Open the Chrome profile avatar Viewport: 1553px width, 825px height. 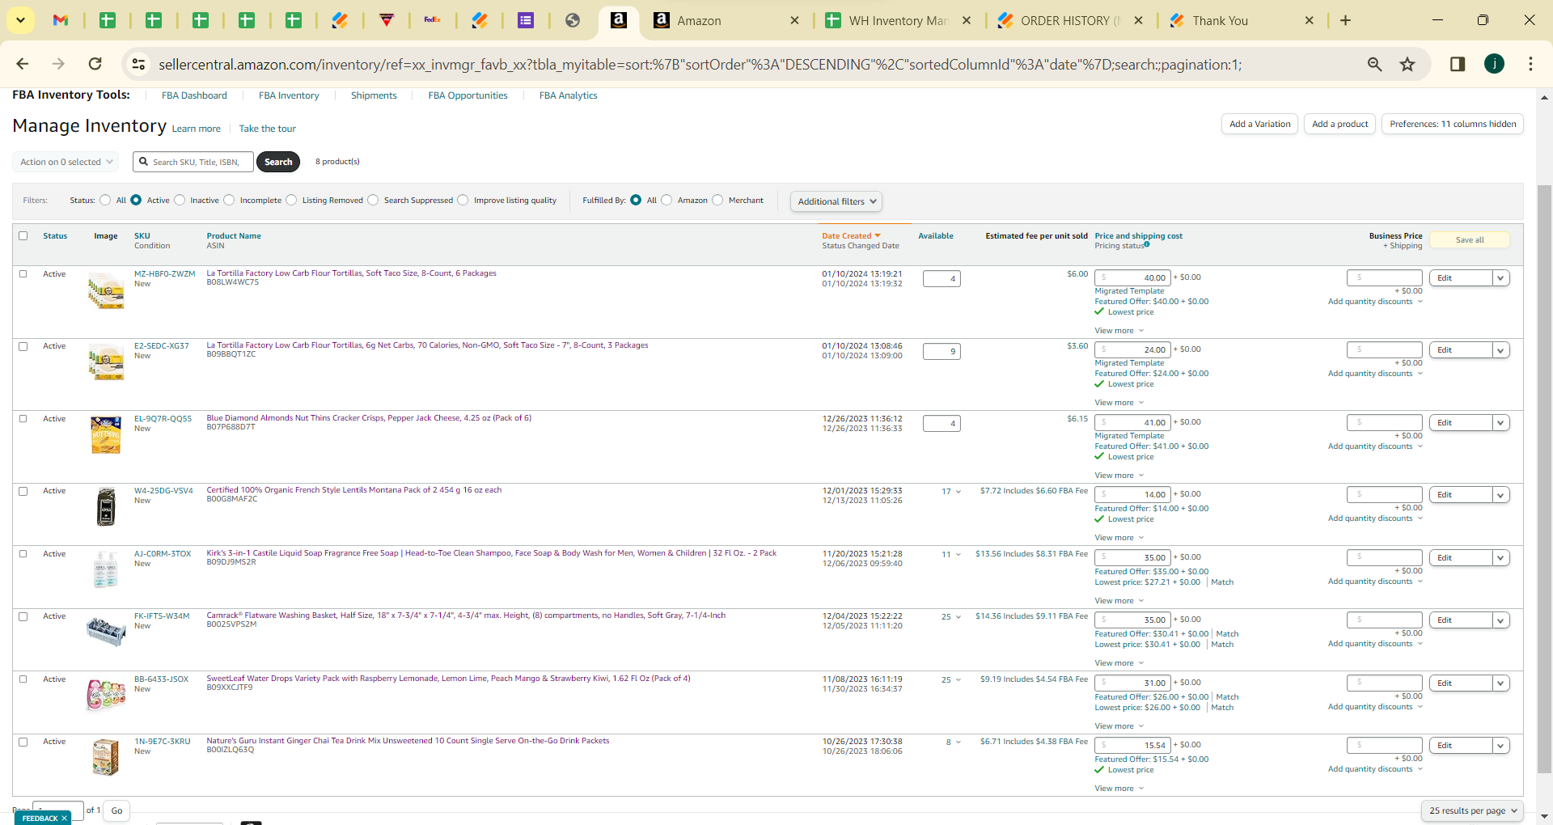point(1494,64)
